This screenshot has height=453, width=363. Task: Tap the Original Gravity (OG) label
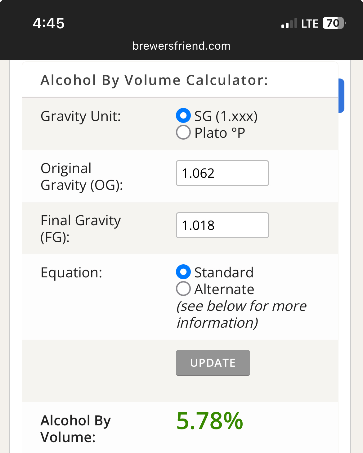tap(82, 177)
